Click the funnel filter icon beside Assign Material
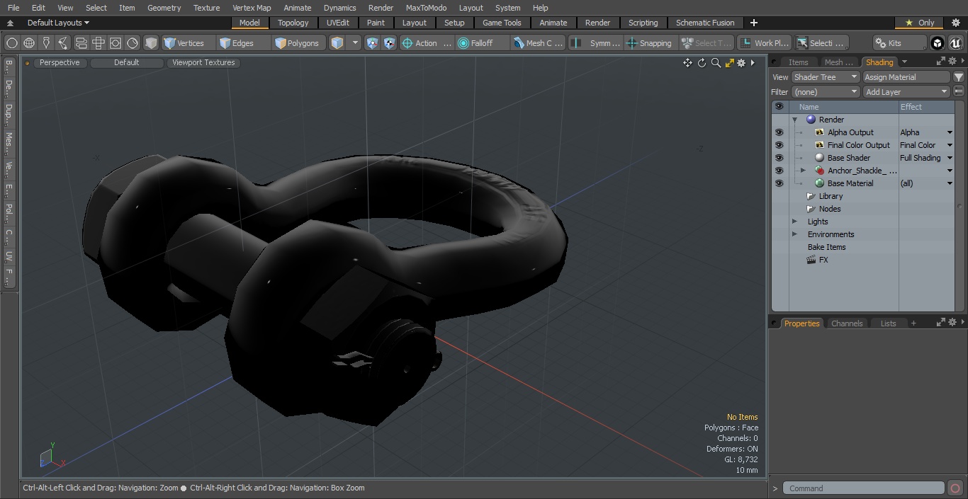This screenshot has width=968, height=499. (x=958, y=77)
